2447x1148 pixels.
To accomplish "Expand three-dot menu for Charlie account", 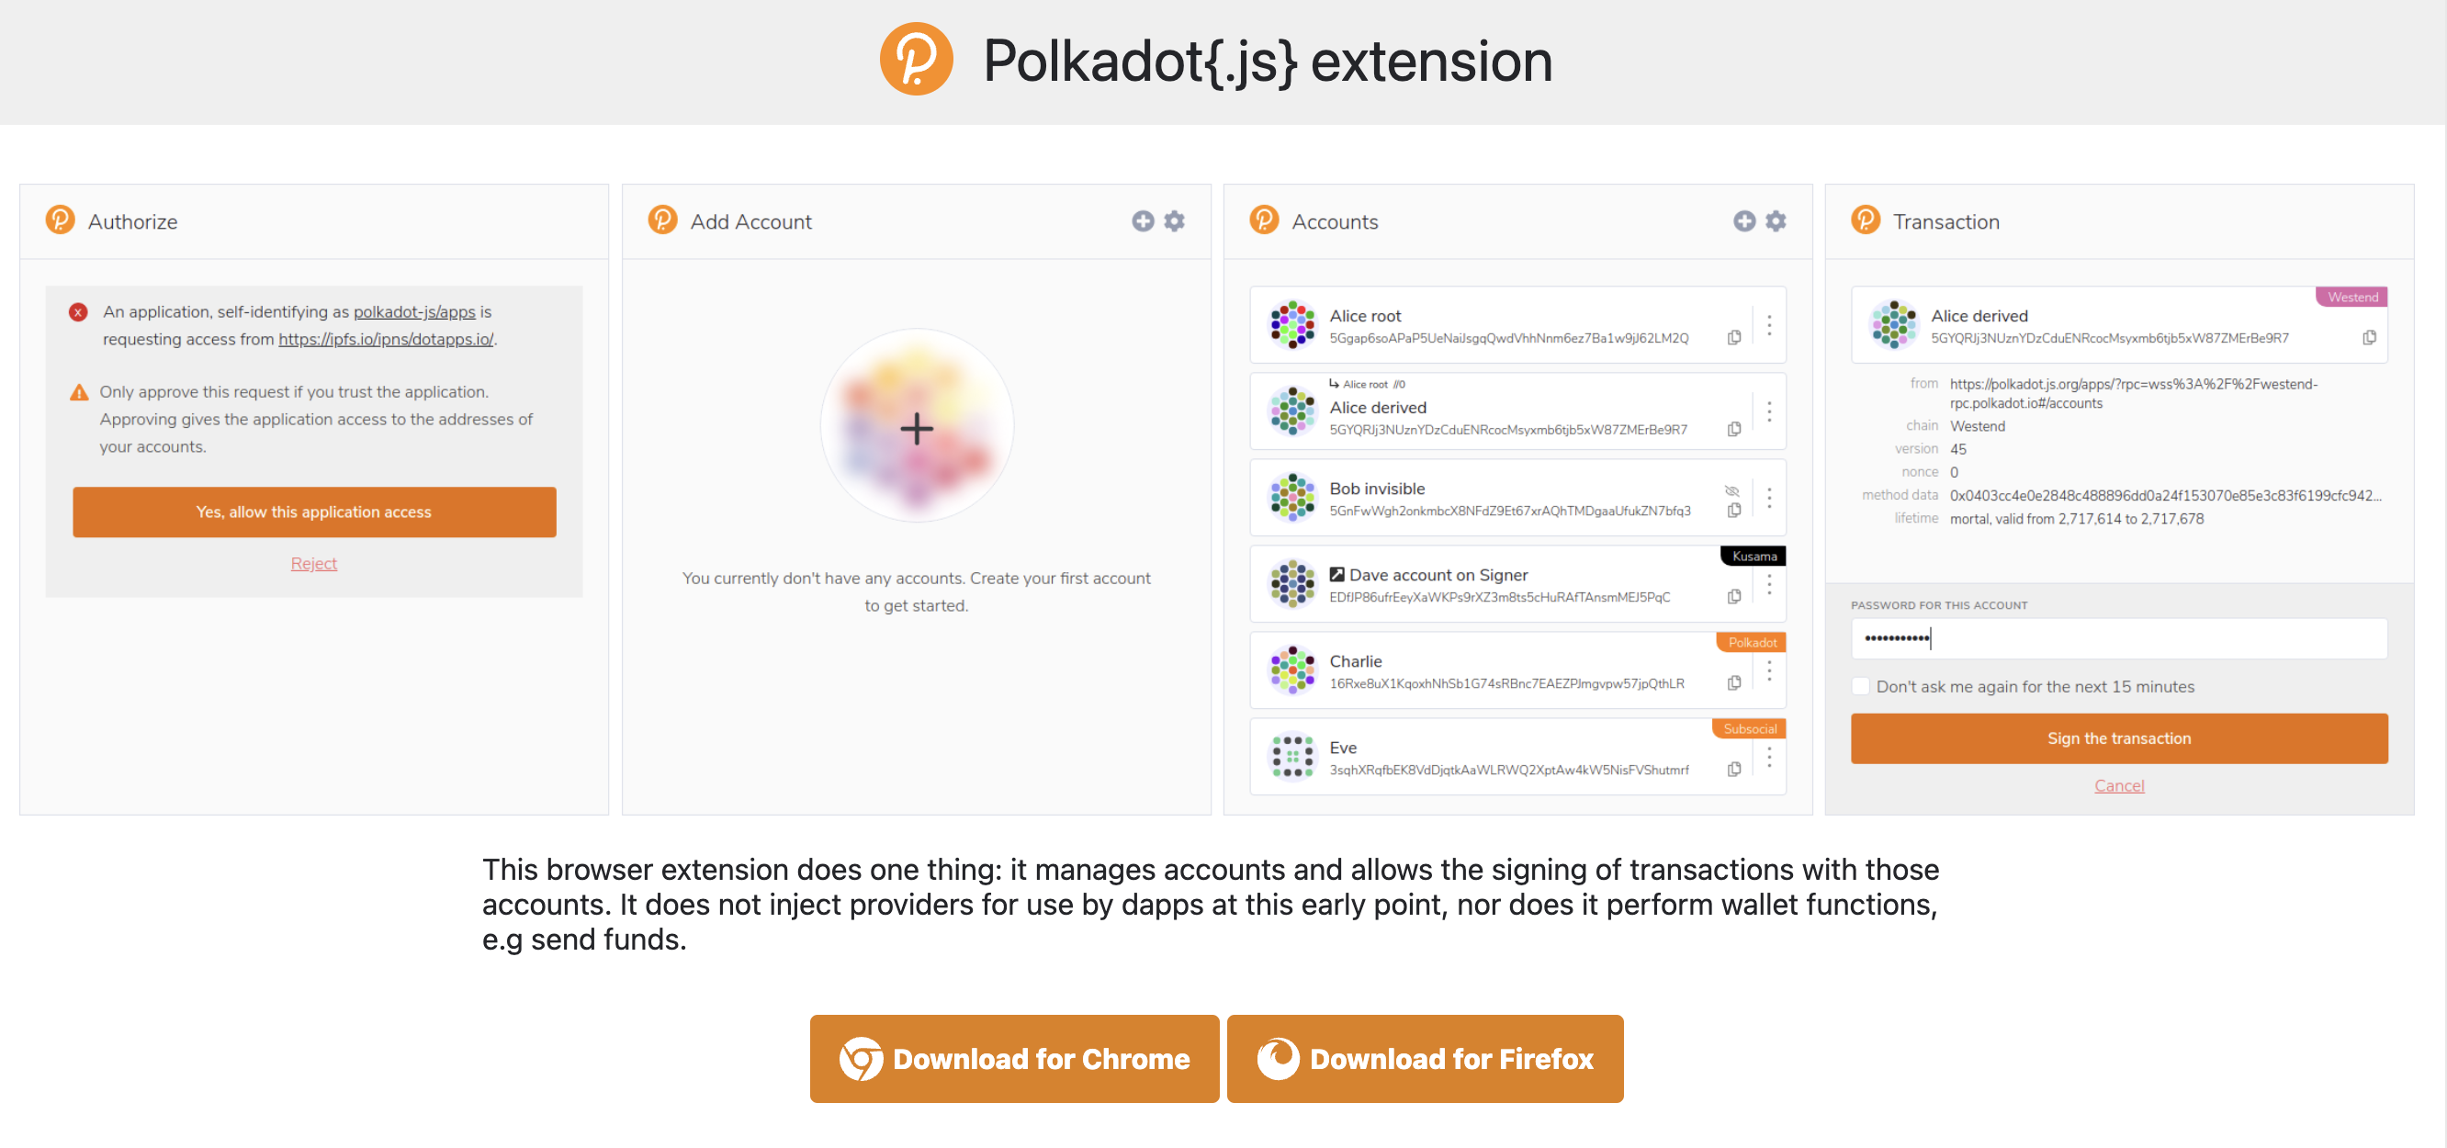I will 1769,671.
